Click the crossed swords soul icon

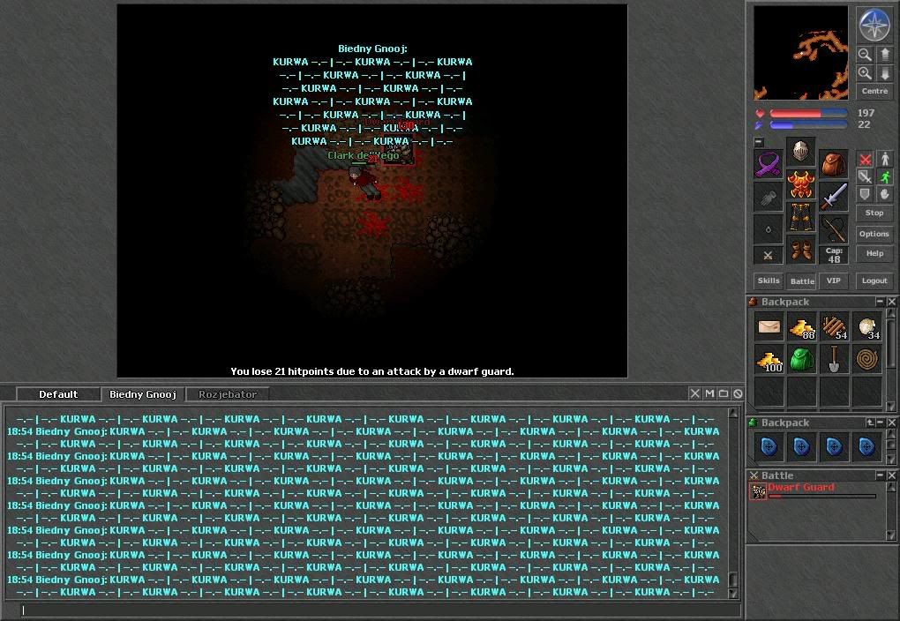768,256
